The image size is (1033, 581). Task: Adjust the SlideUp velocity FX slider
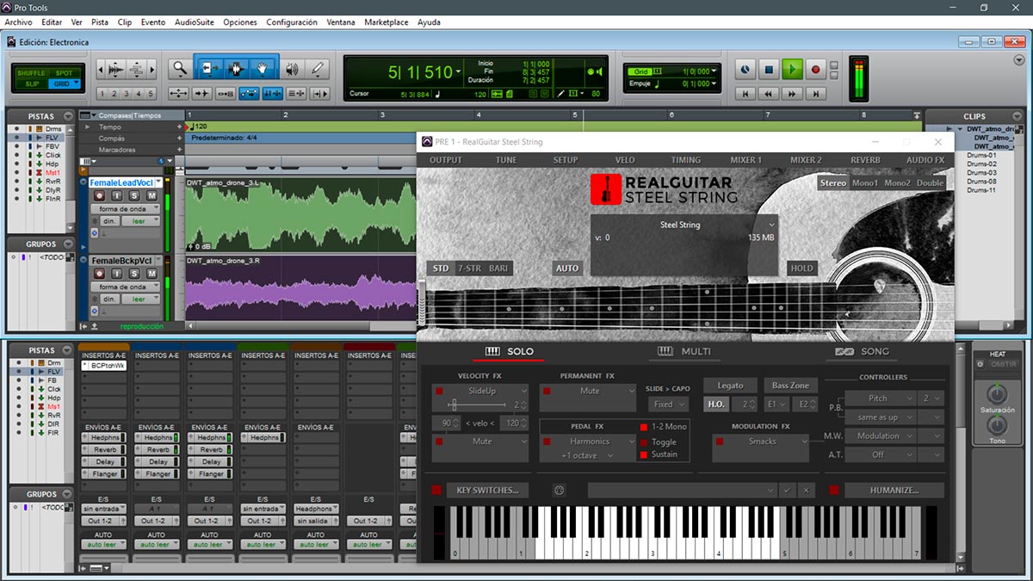pos(454,405)
